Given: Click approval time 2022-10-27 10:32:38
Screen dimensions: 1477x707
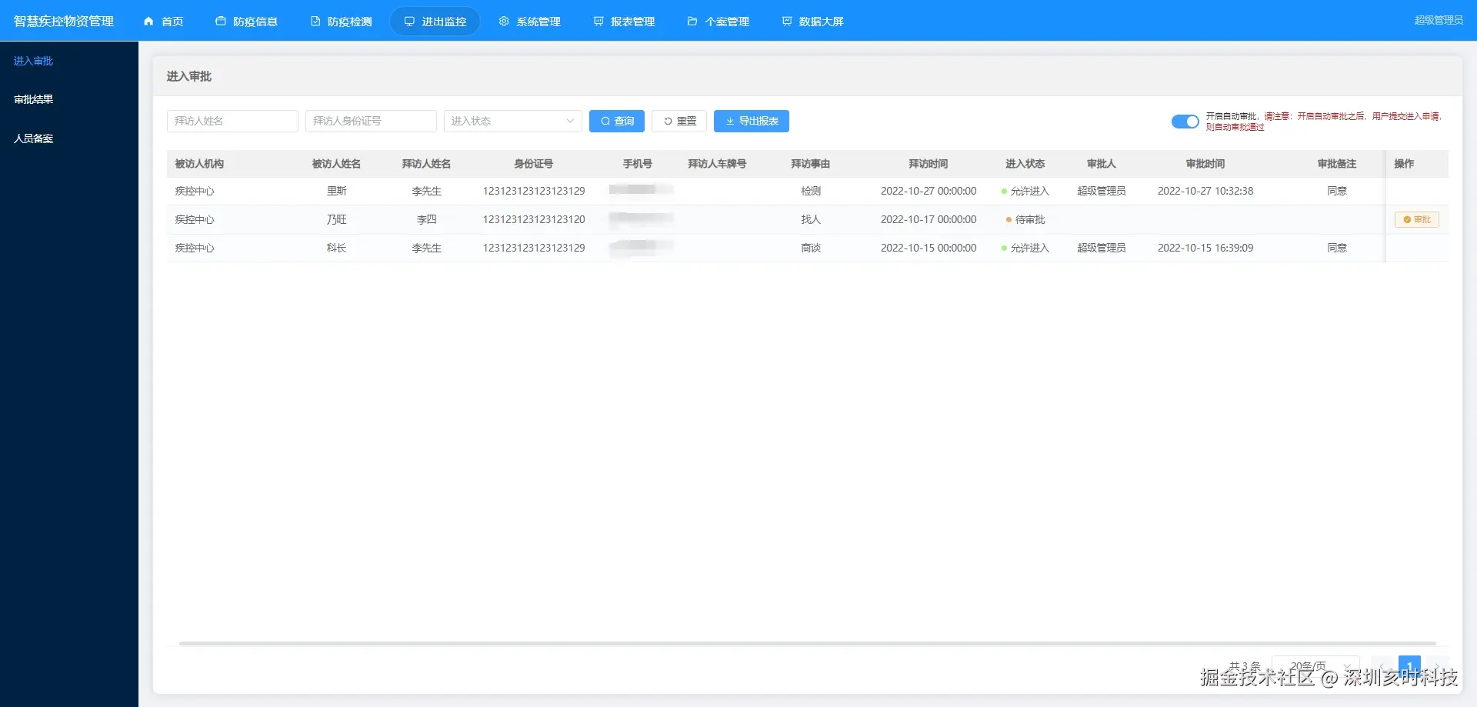Looking at the screenshot, I should point(1205,191).
